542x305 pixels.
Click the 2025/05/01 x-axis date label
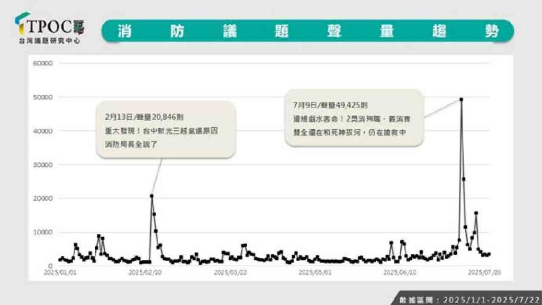(315, 273)
